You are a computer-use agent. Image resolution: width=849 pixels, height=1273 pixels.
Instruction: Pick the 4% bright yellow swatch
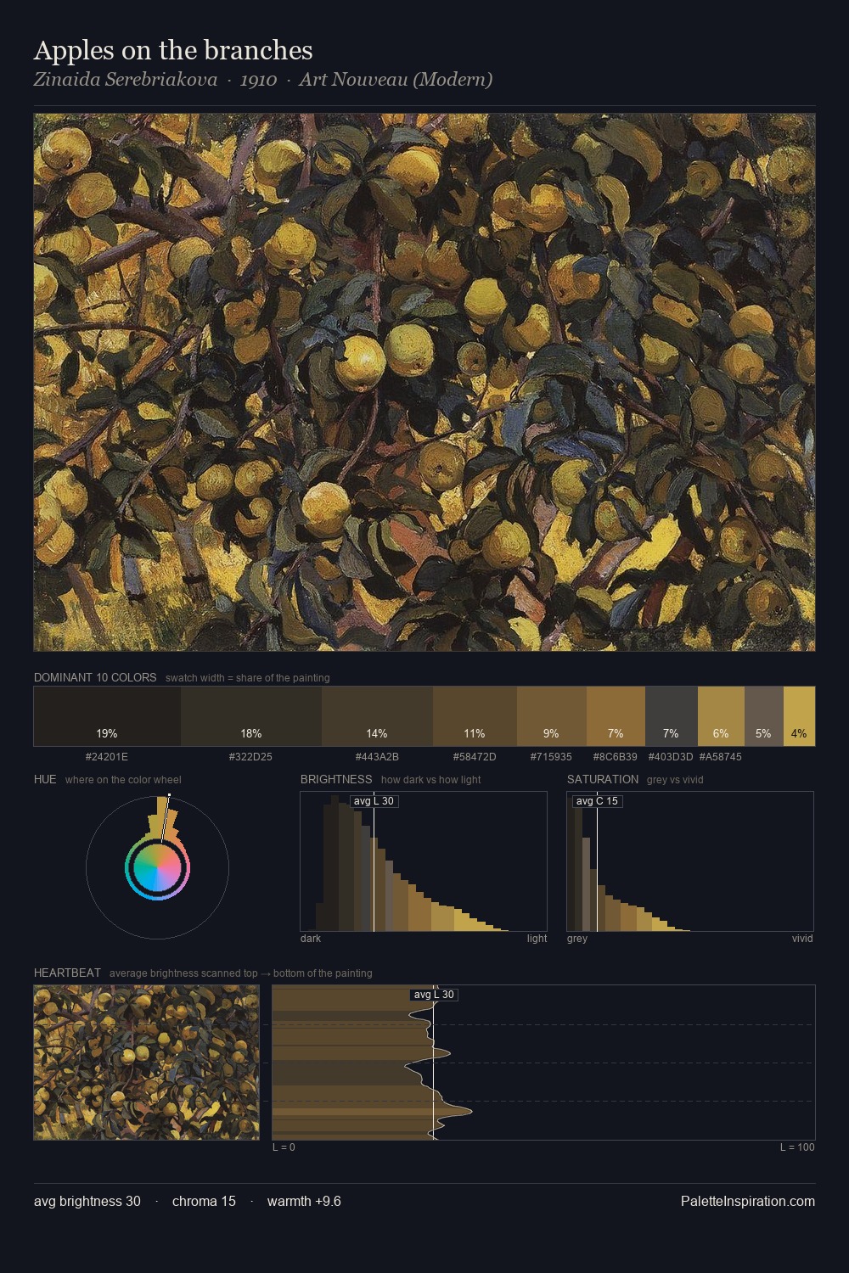click(799, 716)
